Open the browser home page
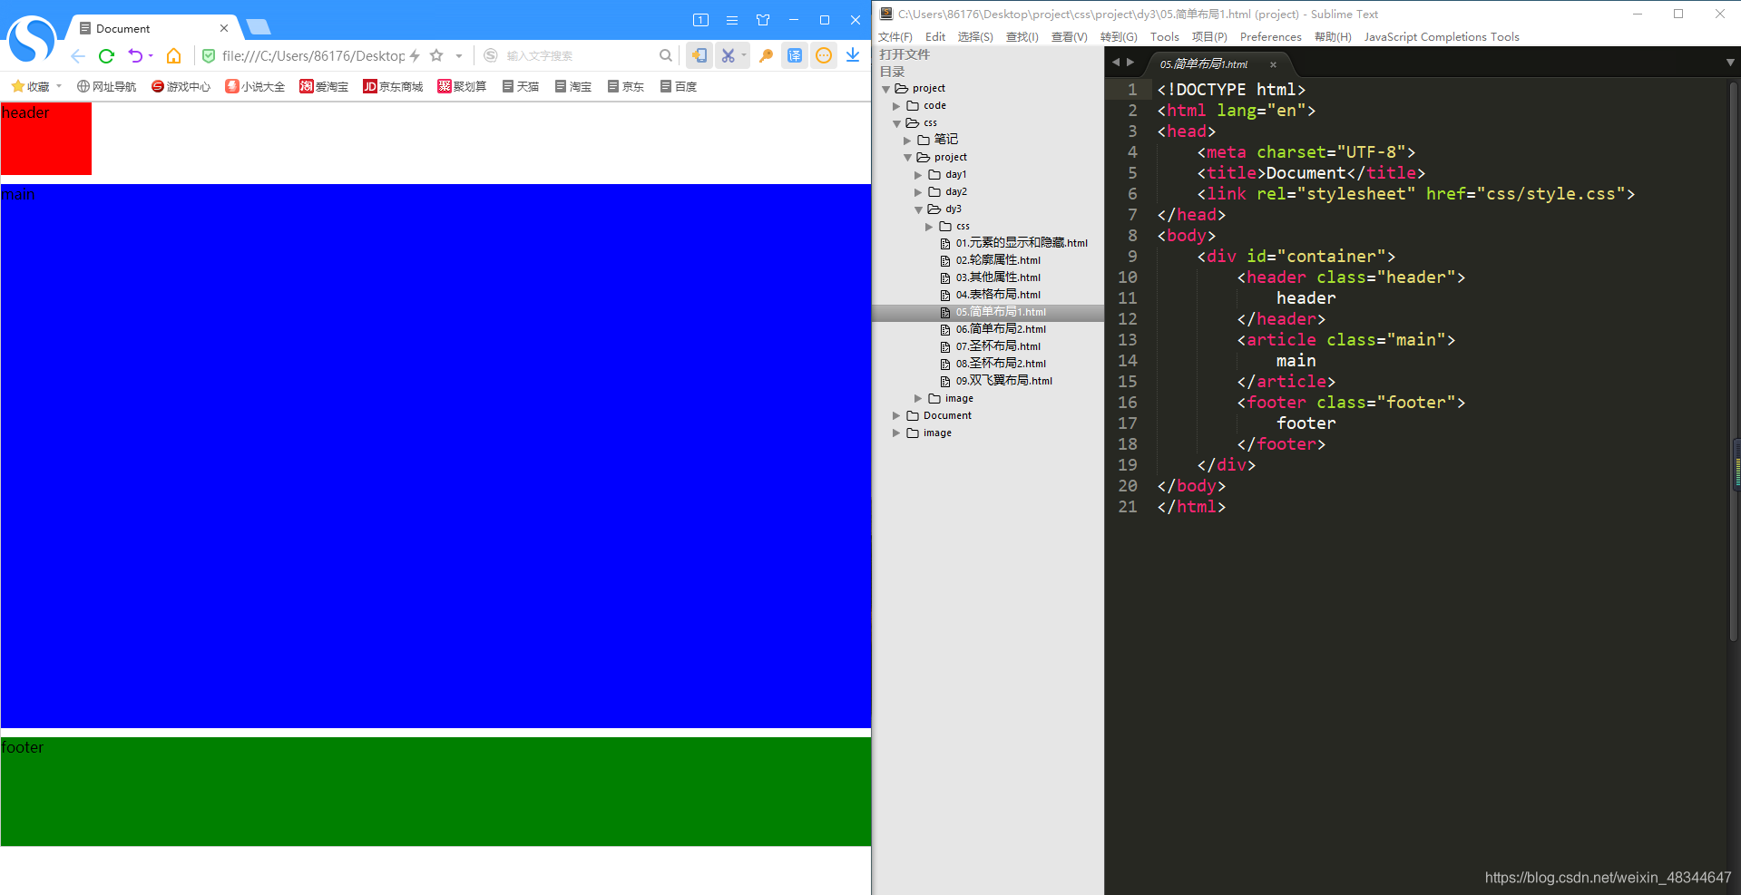The width and height of the screenshot is (1741, 895). pos(173,56)
